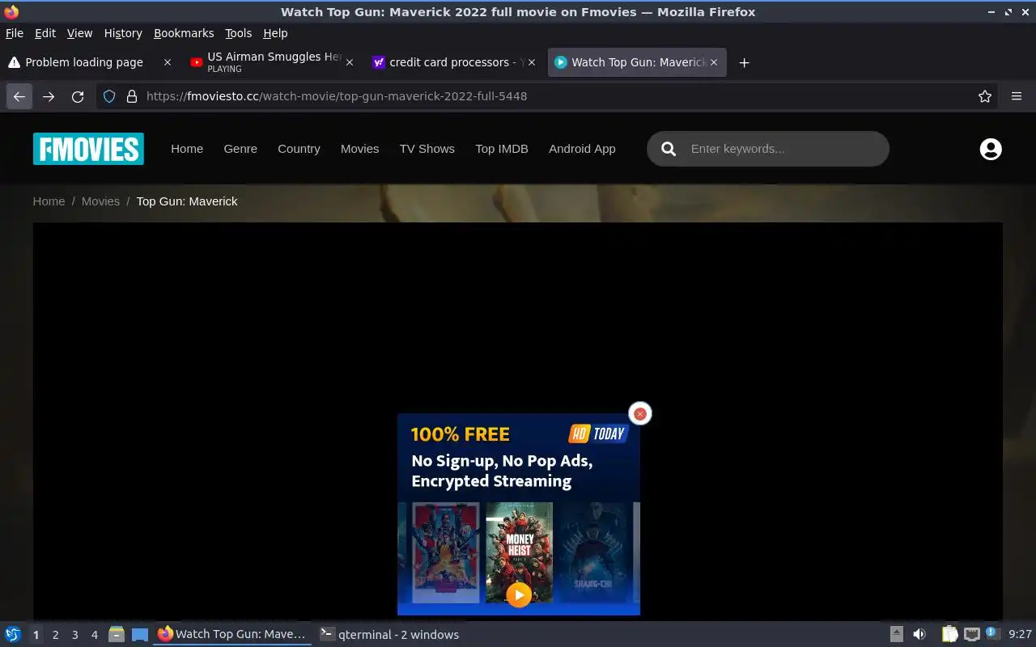Close the Problem loading page tab
This screenshot has width=1036, height=647.
168,62
